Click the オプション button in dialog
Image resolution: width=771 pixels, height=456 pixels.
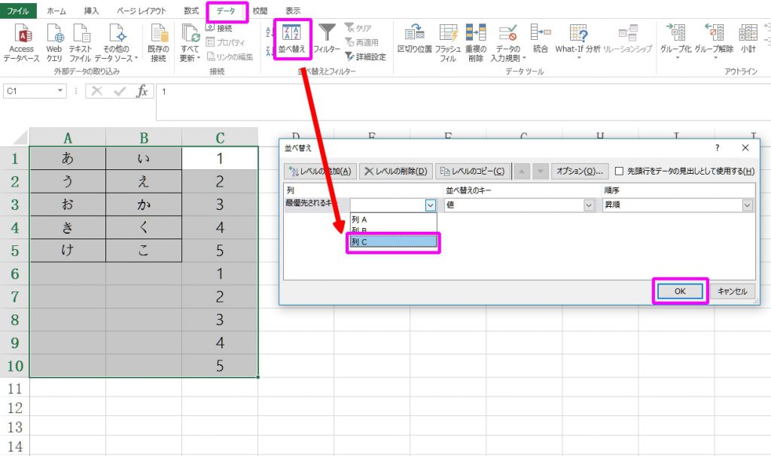coord(579,171)
